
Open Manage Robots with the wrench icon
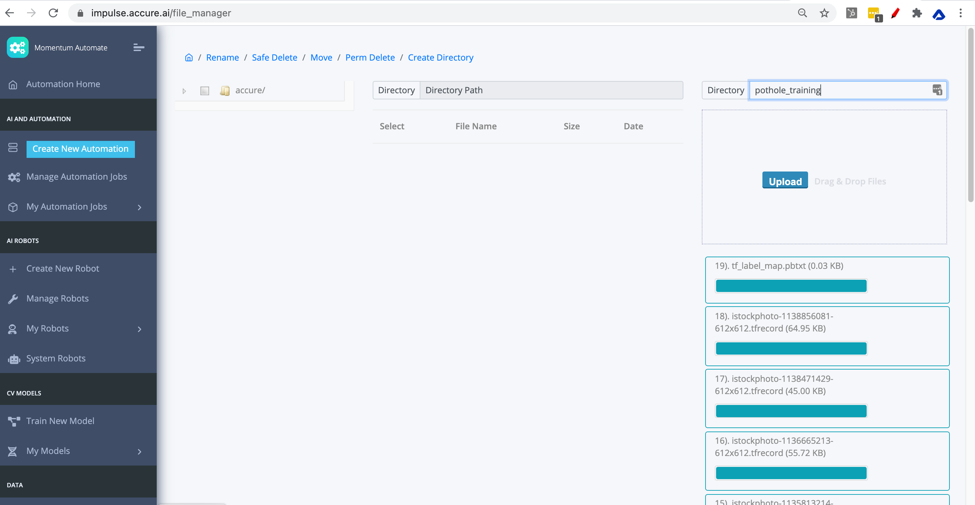point(13,299)
